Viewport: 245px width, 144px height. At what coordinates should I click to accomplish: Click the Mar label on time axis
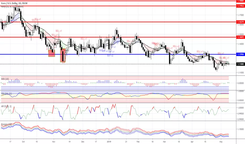[x=164, y=142]
